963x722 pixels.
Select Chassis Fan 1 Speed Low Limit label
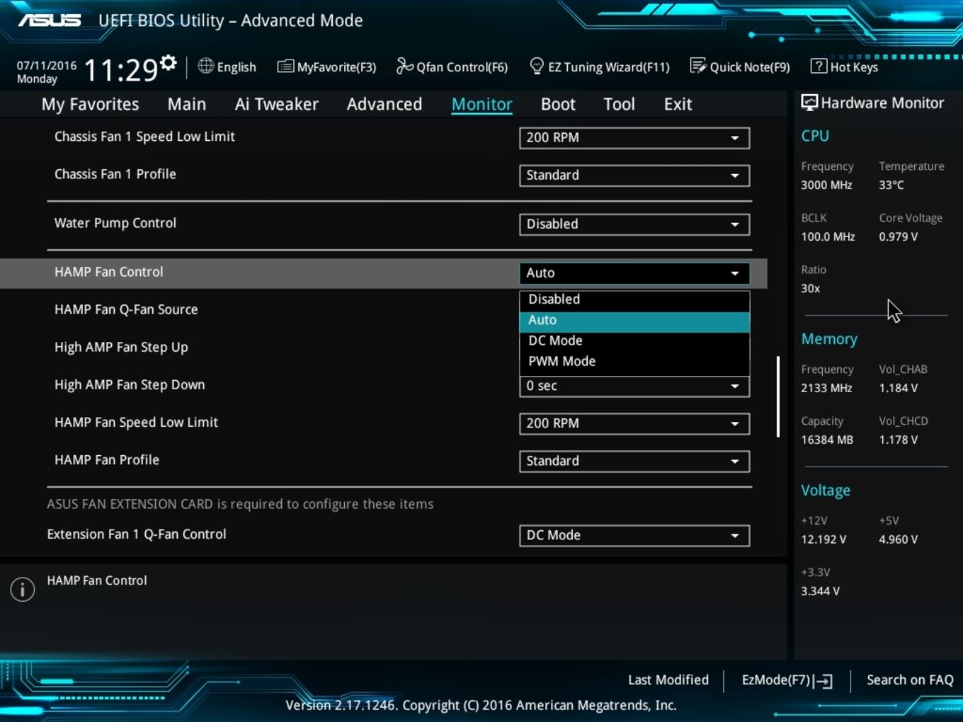pos(144,137)
